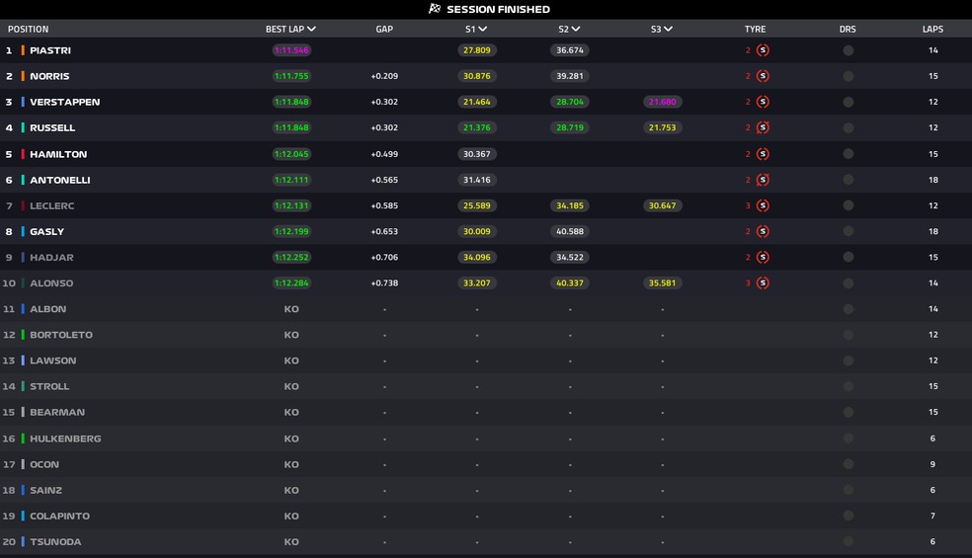Click the soft tyre icon in Verstappen's row
972x558 pixels.
tap(764, 102)
